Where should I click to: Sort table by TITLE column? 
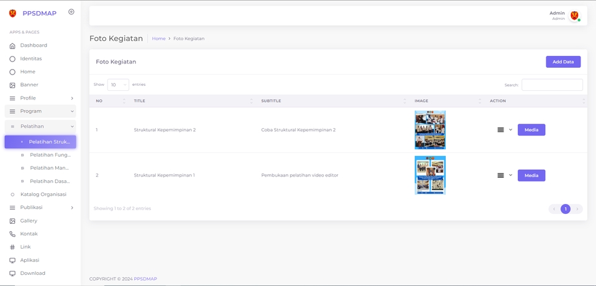(x=192, y=101)
